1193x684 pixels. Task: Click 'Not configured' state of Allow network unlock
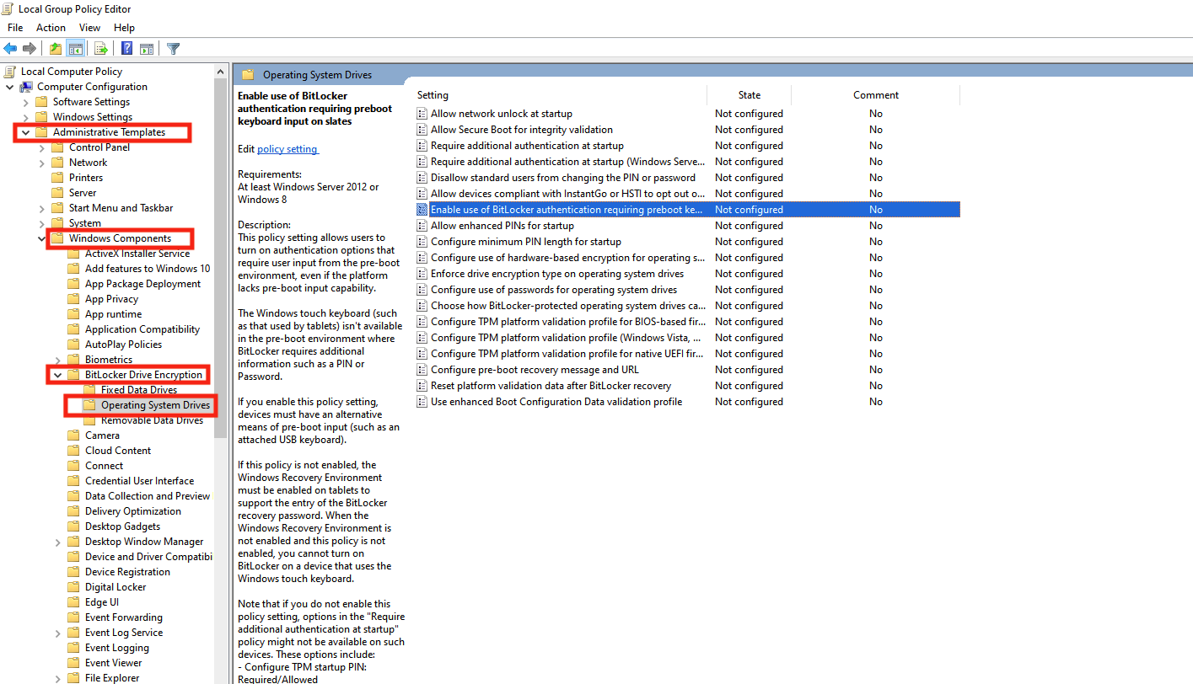[x=749, y=114]
